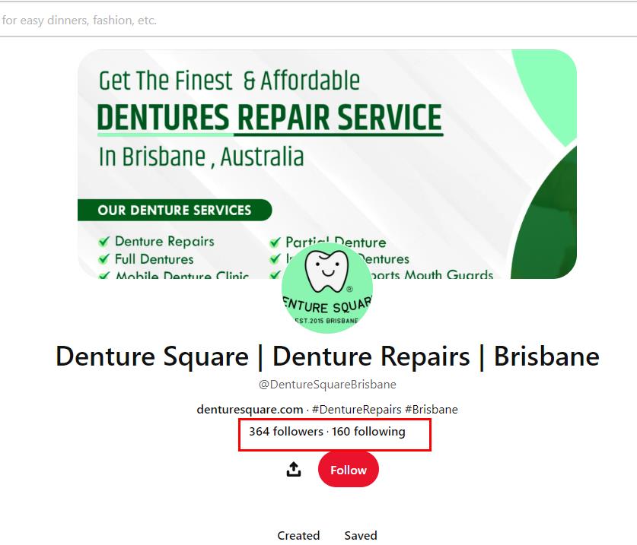Open the Created tab
637x545 pixels.
298,535
